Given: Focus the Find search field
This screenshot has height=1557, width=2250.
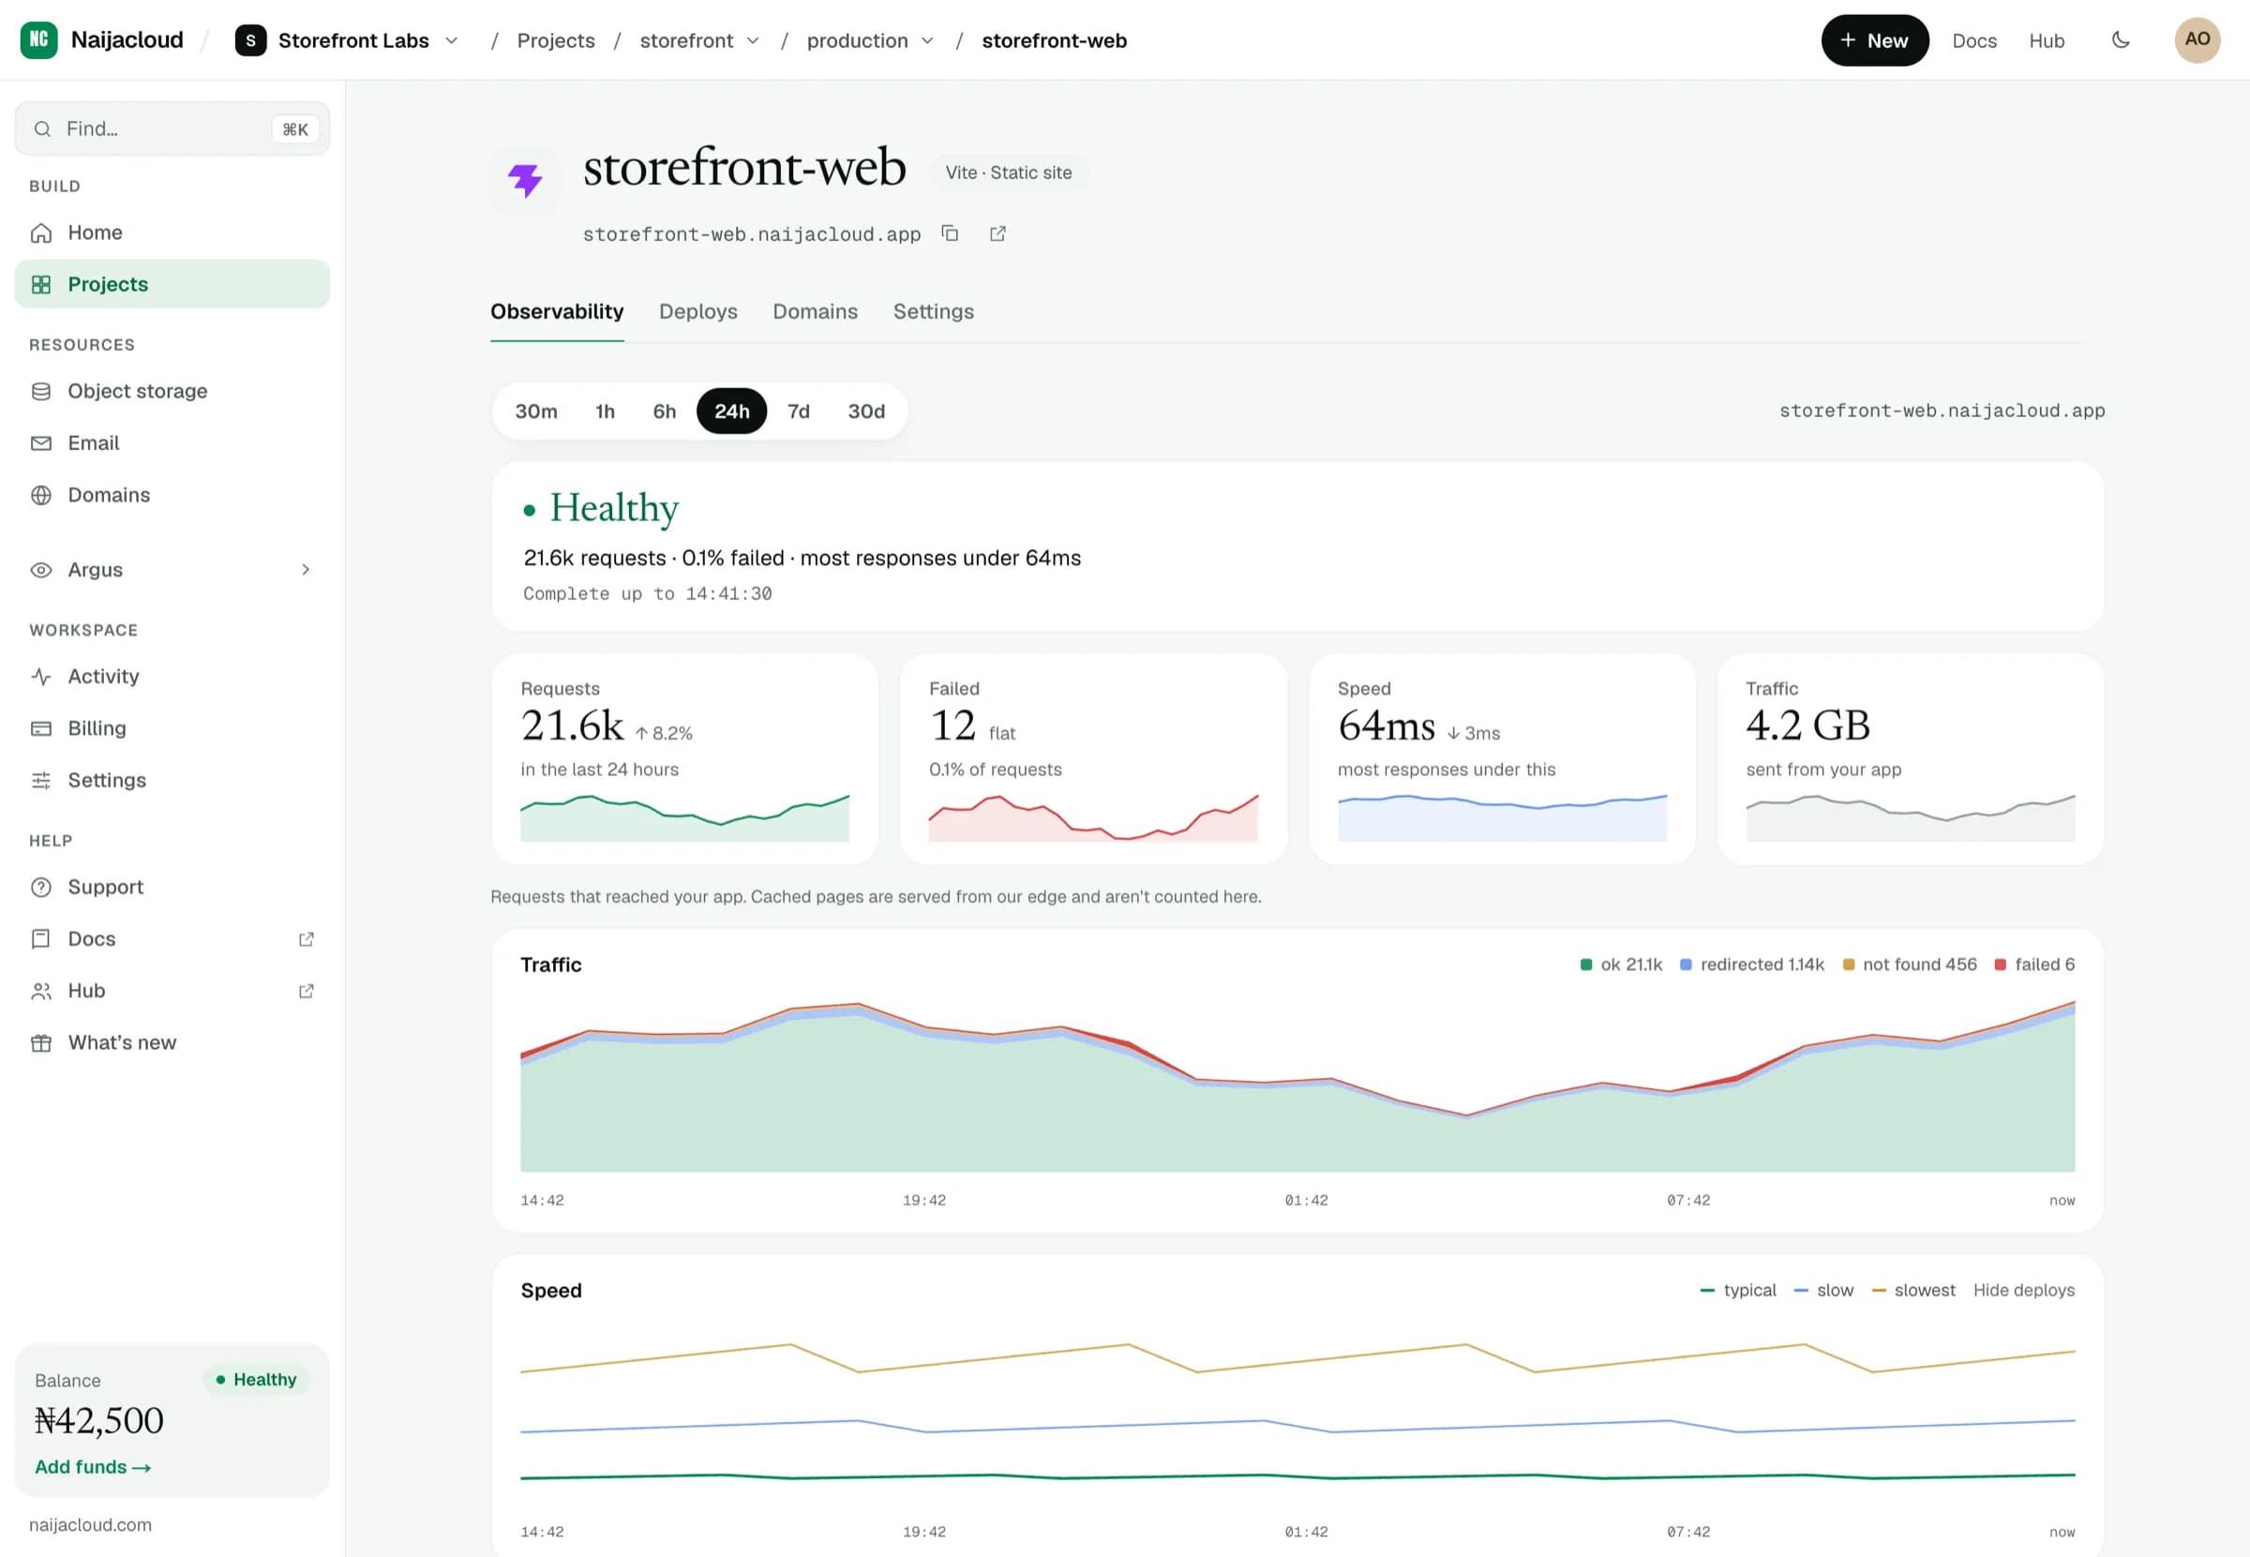Looking at the screenshot, I should click(x=172, y=128).
